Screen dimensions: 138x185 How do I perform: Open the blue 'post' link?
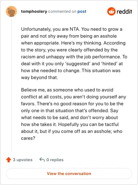click(x=82, y=12)
